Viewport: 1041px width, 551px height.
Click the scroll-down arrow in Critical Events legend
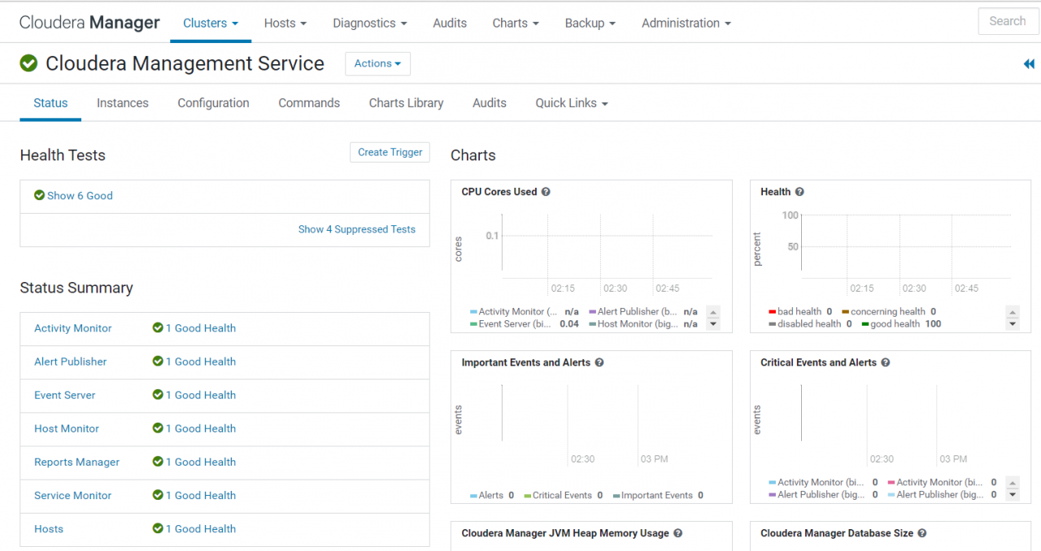pos(1013,494)
